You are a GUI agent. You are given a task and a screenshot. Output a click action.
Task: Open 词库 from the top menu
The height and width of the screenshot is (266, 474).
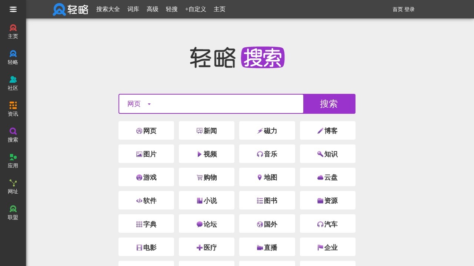pyautogui.click(x=133, y=9)
